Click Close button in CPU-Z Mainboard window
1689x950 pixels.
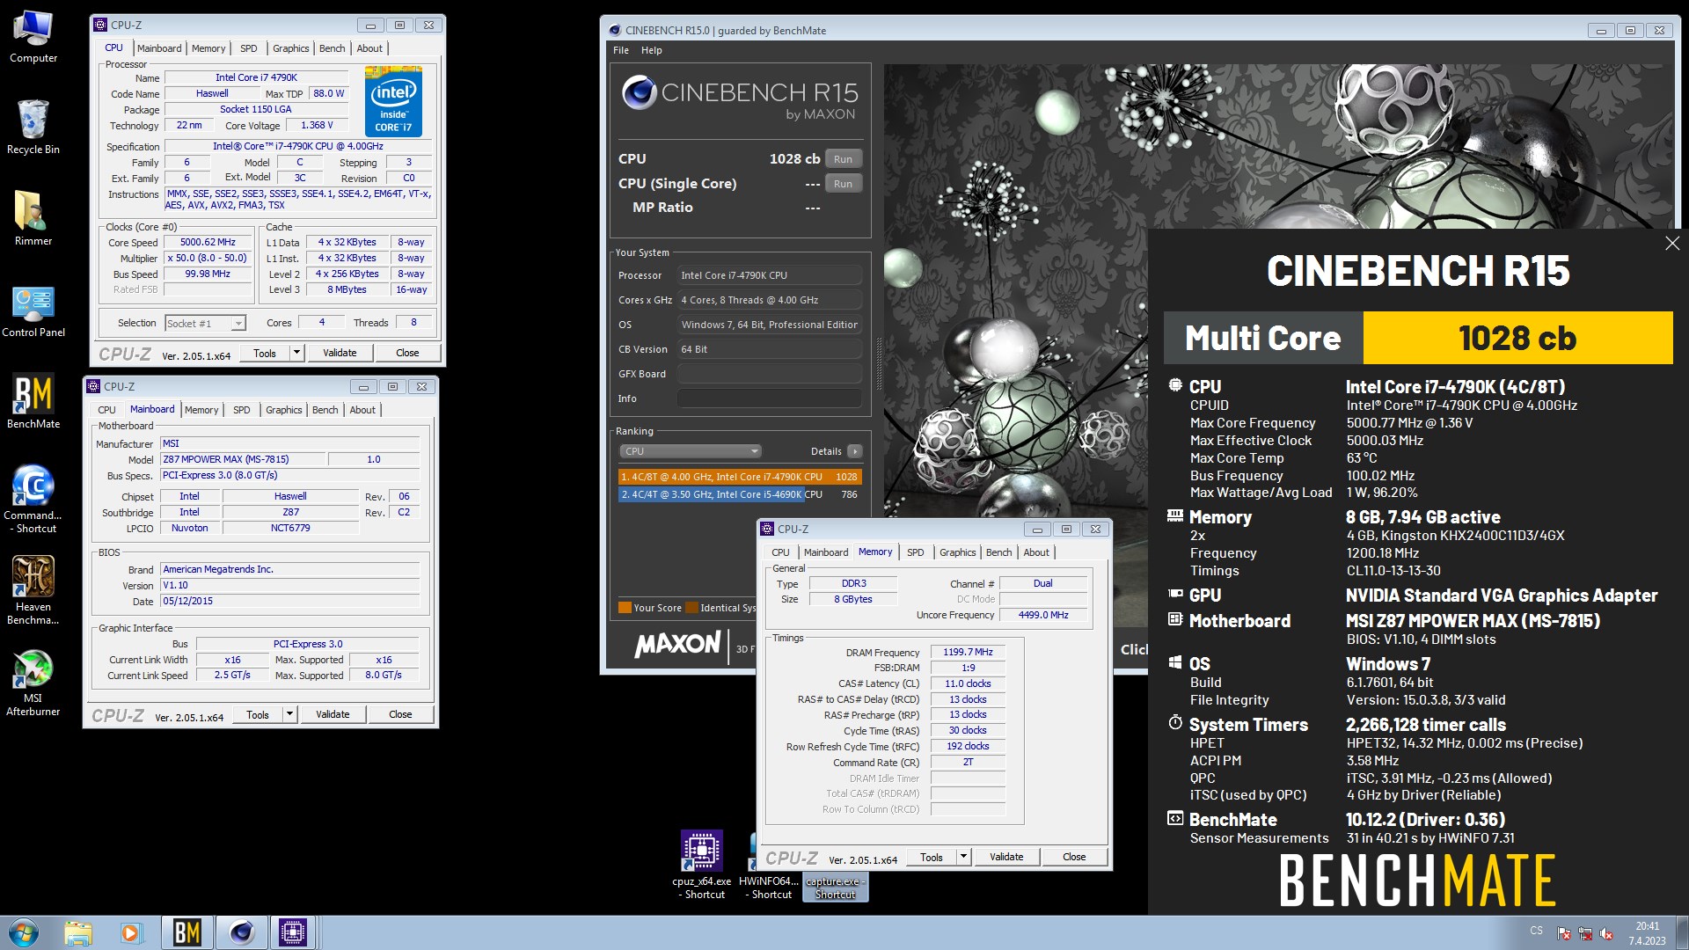(x=400, y=714)
